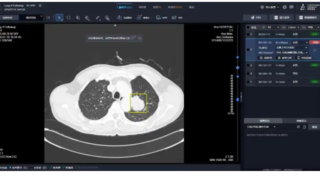Open the feedback chat icon
The width and height of the screenshot is (320, 177).
pyautogui.click(x=292, y=7)
